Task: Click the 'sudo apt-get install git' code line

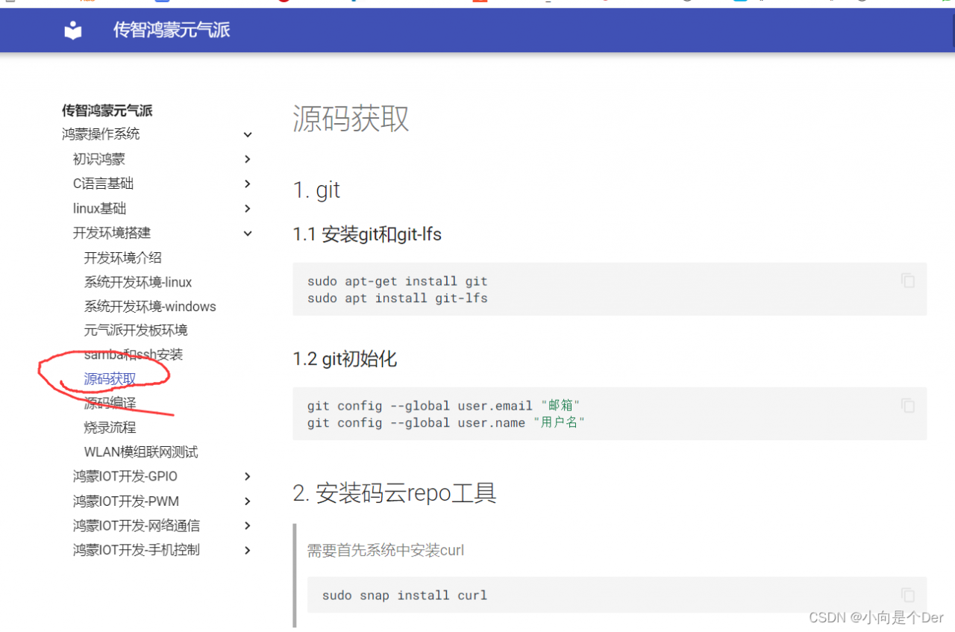Action: [x=397, y=281]
